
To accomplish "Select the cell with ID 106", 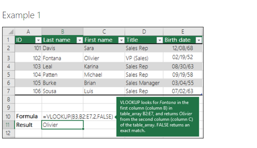I will pos(28,91).
